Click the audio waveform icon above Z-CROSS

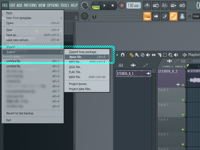tap(169, 61)
